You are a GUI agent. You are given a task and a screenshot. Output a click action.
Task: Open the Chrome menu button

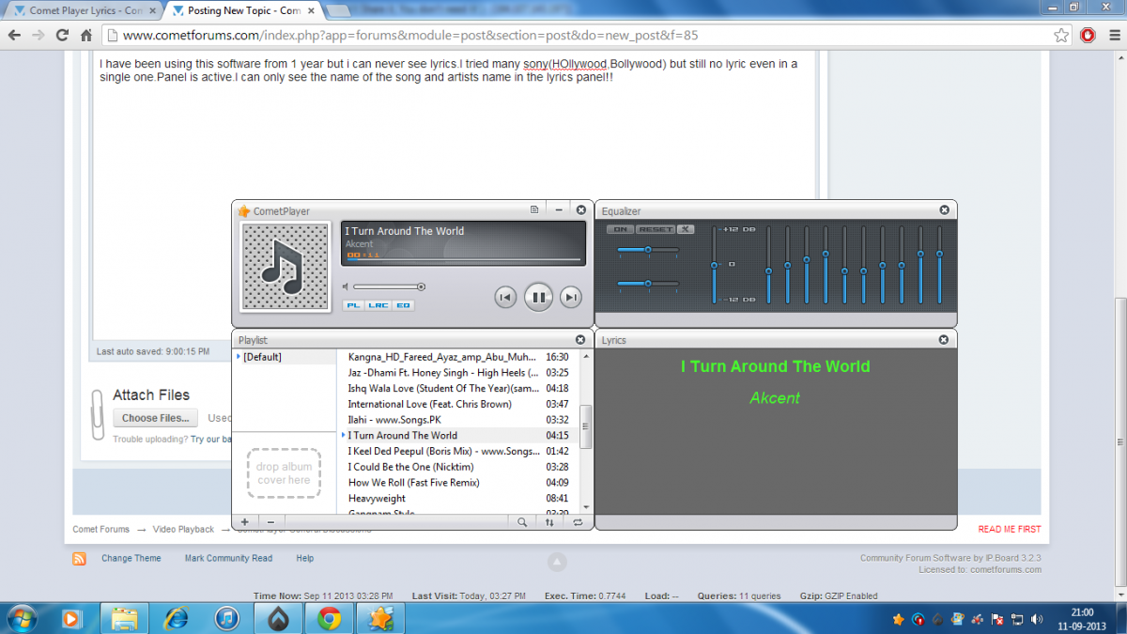(1113, 36)
